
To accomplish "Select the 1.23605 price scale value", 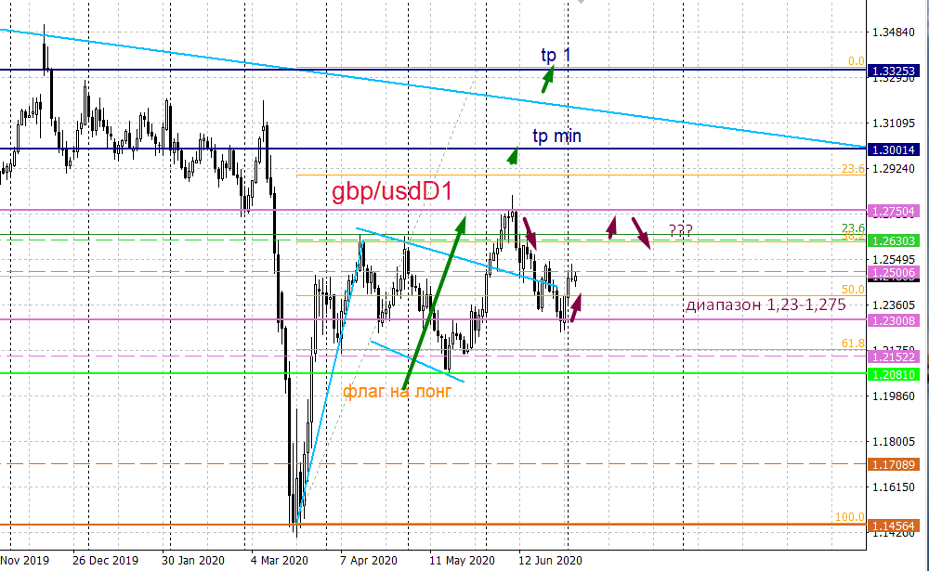I will pos(894,305).
